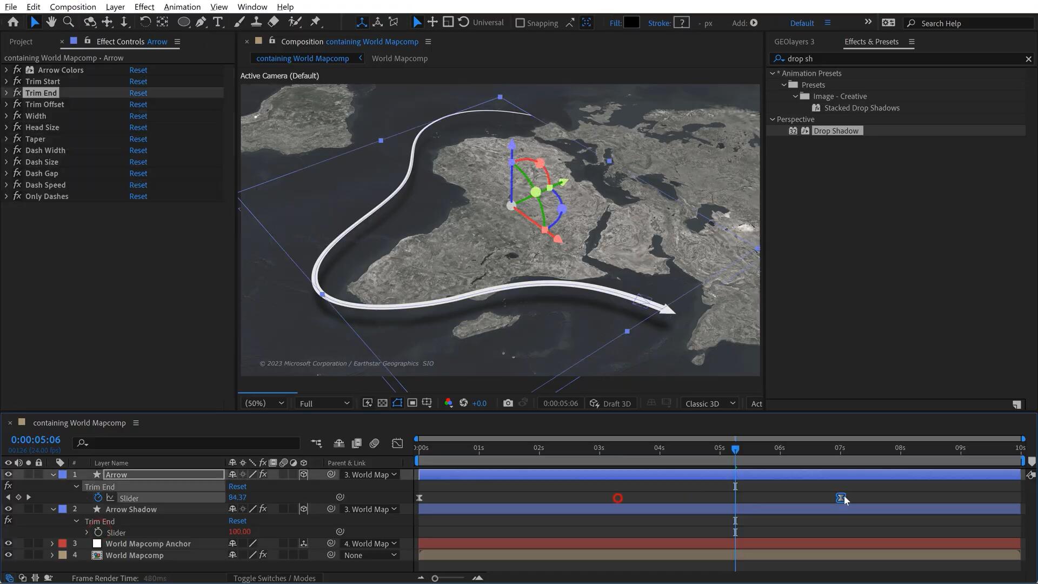Reset the Head Size effect
Screen dimensions: 1038x584
pyautogui.click(x=138, y=128)
